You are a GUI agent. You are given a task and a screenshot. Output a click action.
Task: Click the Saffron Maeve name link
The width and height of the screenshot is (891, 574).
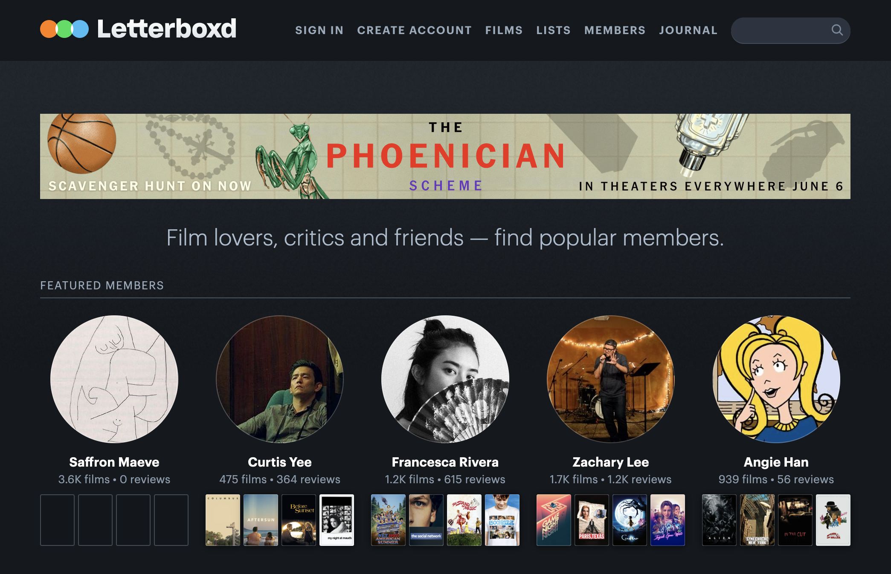coord(114,462)
